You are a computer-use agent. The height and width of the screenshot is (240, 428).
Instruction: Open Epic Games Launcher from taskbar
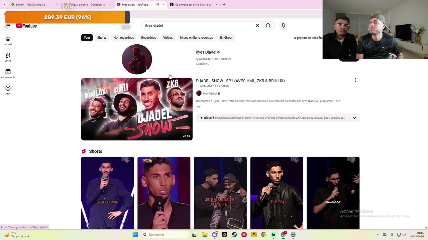224,235
